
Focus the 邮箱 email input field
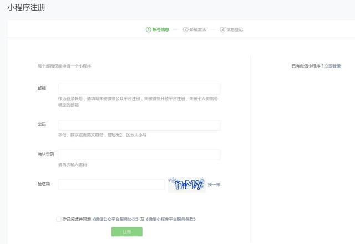[x=139, y=89]
